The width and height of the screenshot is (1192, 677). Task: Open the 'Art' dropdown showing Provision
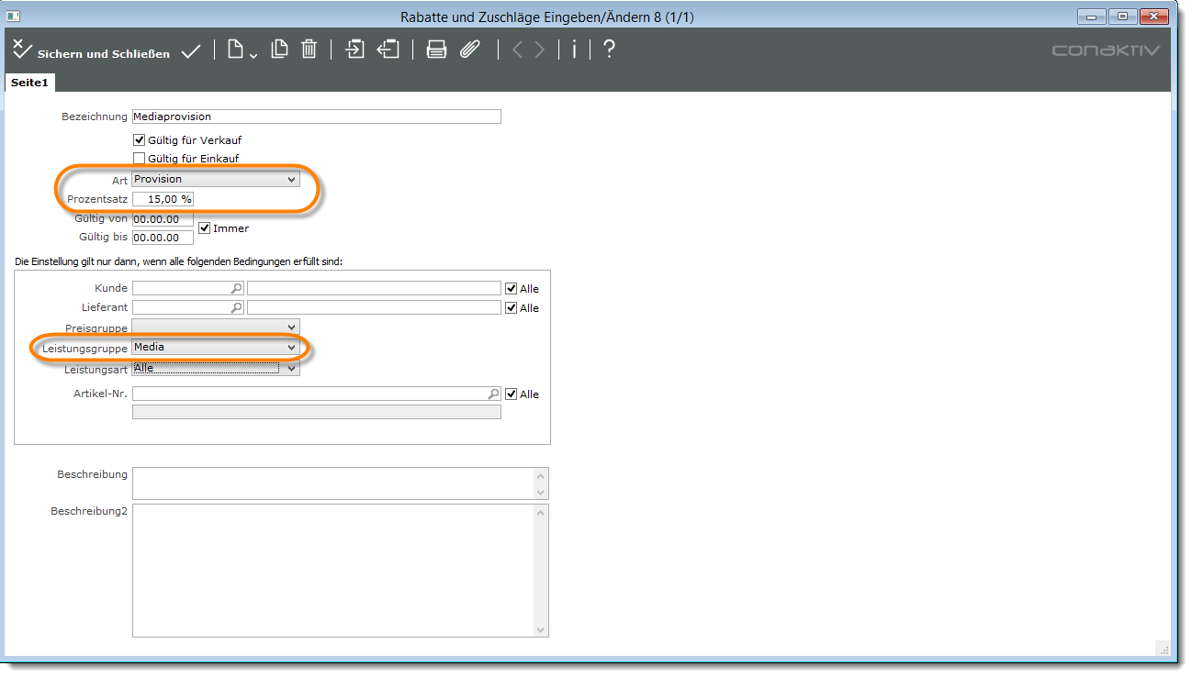click(x=216, y=180)
